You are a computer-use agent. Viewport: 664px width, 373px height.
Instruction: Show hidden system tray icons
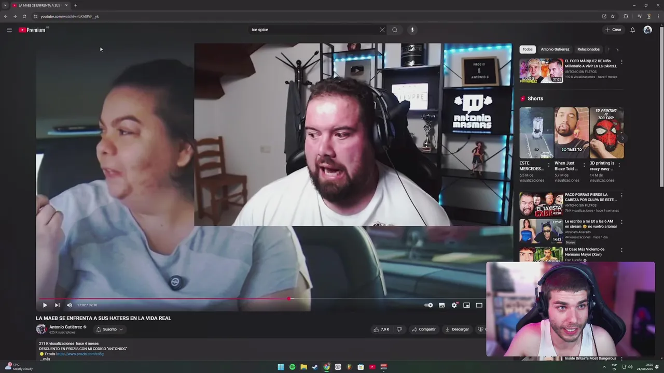[x=604, y=367]
